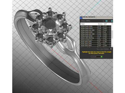
Task: Click the metal list scrollbar thumb
Action: (112, 34)
